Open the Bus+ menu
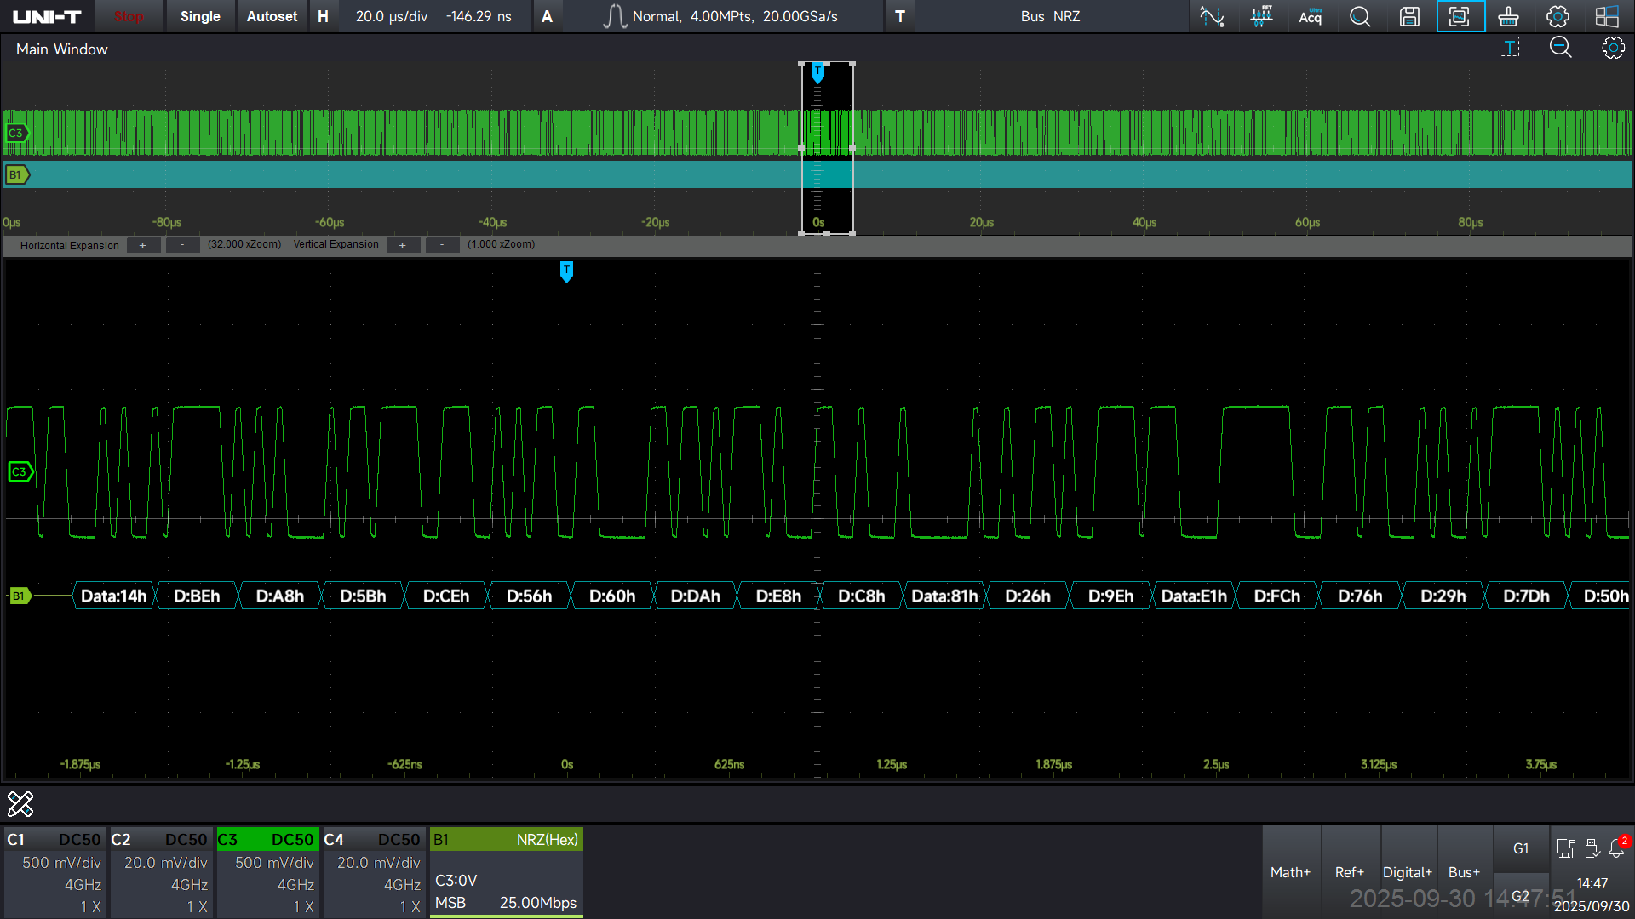The height and width of the screenshot is (919, 1635). coord(1464,872)
